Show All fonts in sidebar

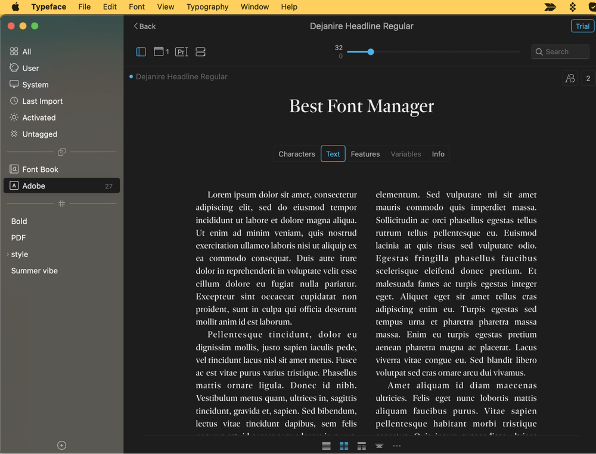pyautogui.click(x=61, y=51)
